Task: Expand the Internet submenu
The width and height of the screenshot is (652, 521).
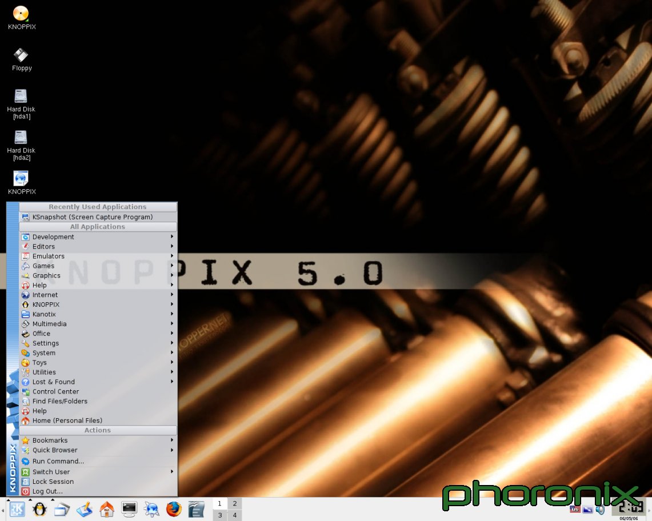Action: pos(45,295)
